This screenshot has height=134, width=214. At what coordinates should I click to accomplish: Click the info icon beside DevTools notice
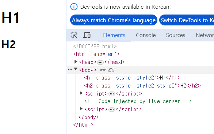click(x=74, y=7)
